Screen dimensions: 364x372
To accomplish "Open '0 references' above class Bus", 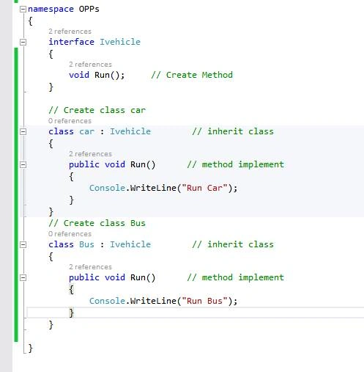I will (70, 234).
